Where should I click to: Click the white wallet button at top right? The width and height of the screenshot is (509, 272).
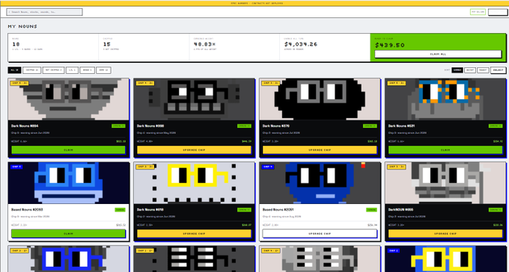(498, 12)
